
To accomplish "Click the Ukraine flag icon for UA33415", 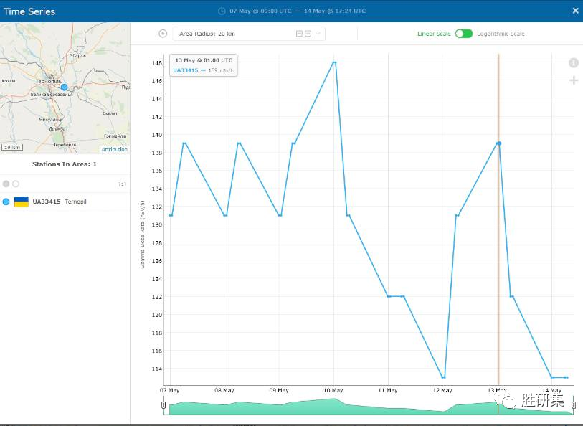I will (x=22, y=202).
